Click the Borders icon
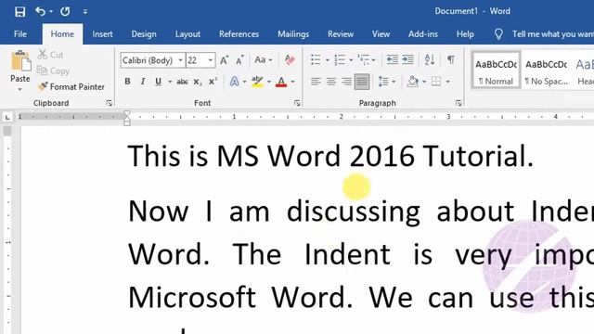Viewport: 594px width, 334px height. (436, 82)
